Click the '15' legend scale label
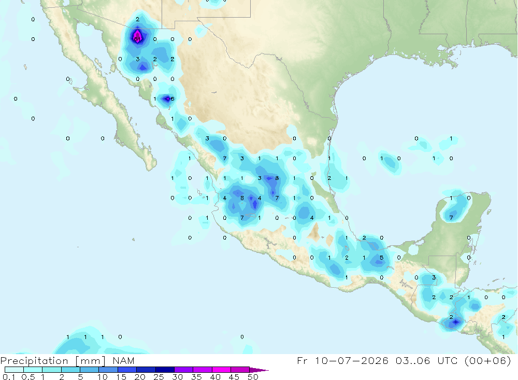The width and height of the screenshot is (518, 380). [121, 377]
